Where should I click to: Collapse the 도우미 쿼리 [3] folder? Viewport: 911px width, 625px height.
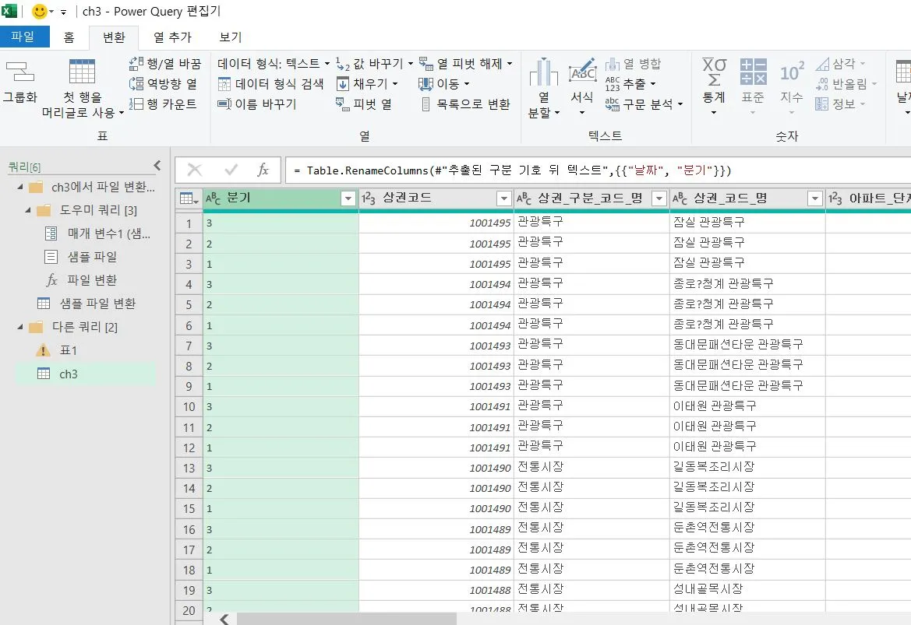point(28,210)
